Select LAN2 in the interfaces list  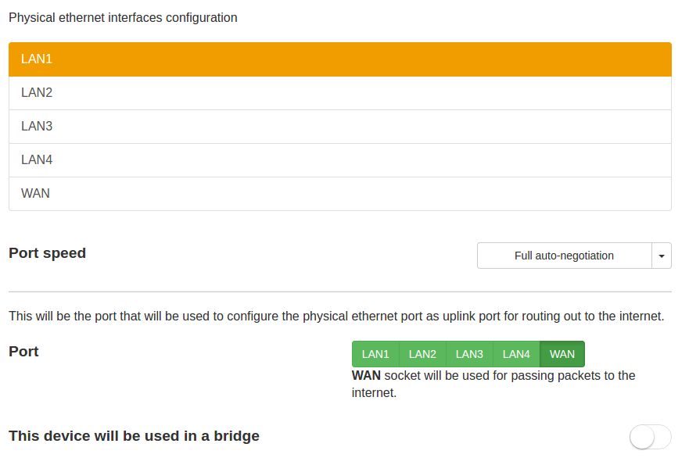[339, 93]
